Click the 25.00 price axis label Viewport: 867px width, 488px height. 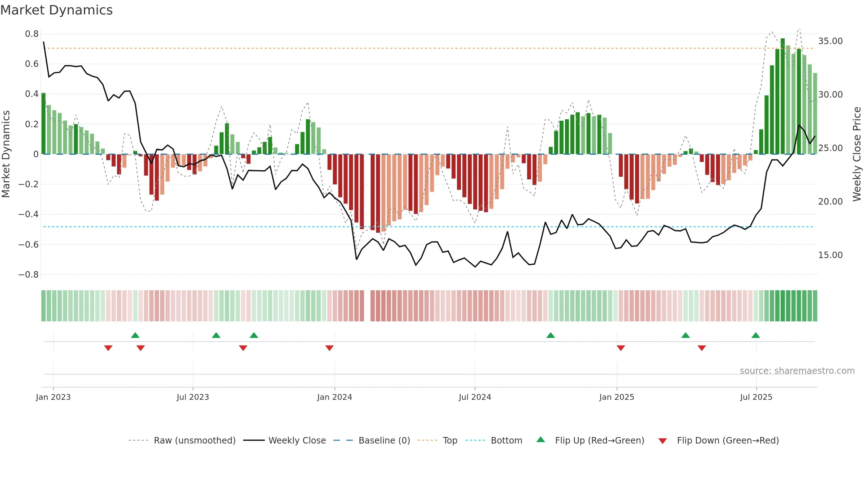click(x=831, y=148)
